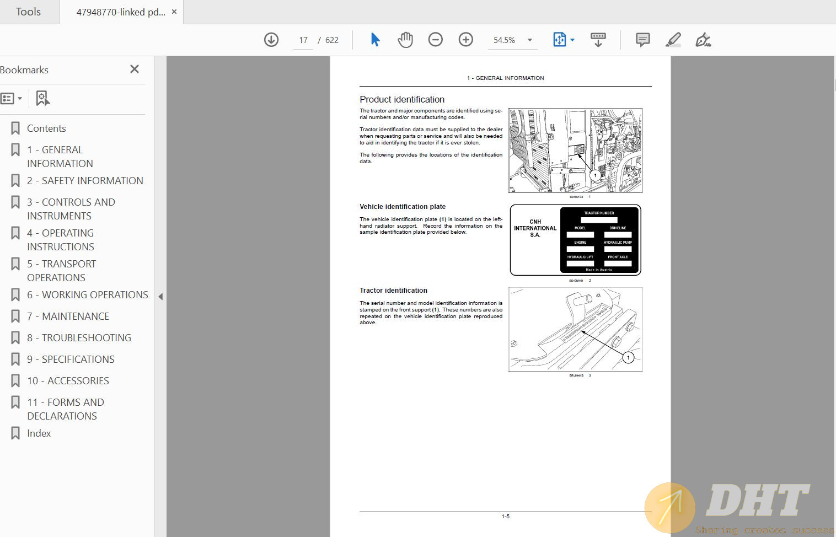Viewport: 836px width, 537px height.
Task: Select the Highlight text pen tool
Action: [x=673, y=40]
